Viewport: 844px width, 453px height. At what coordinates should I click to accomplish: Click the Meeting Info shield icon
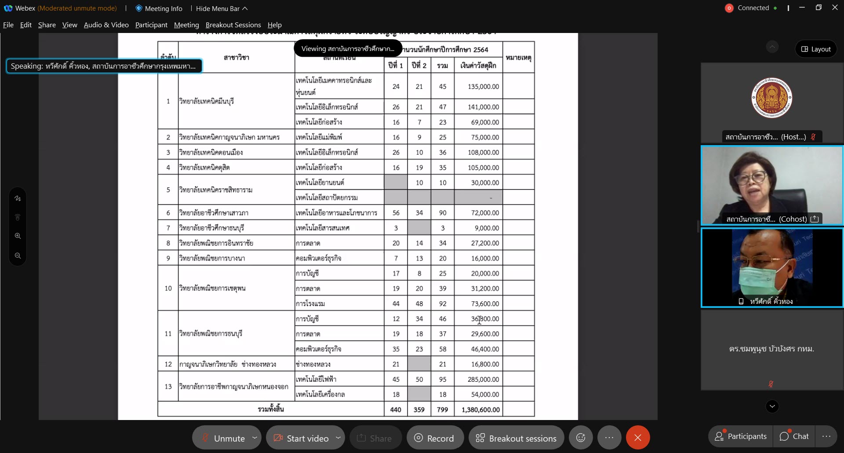(x=139, y=8)
